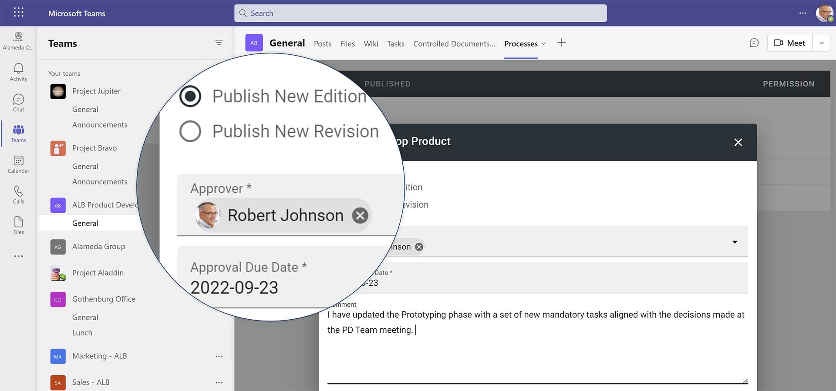
Task: Switch to the Posts tab
Action: (x=323, y=43)
